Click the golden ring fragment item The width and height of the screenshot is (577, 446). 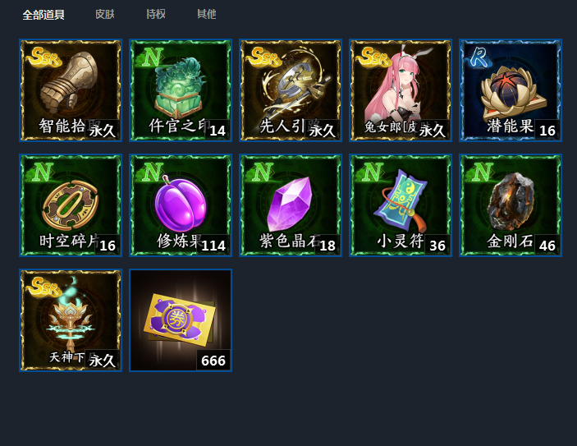[x=71, y=205]
